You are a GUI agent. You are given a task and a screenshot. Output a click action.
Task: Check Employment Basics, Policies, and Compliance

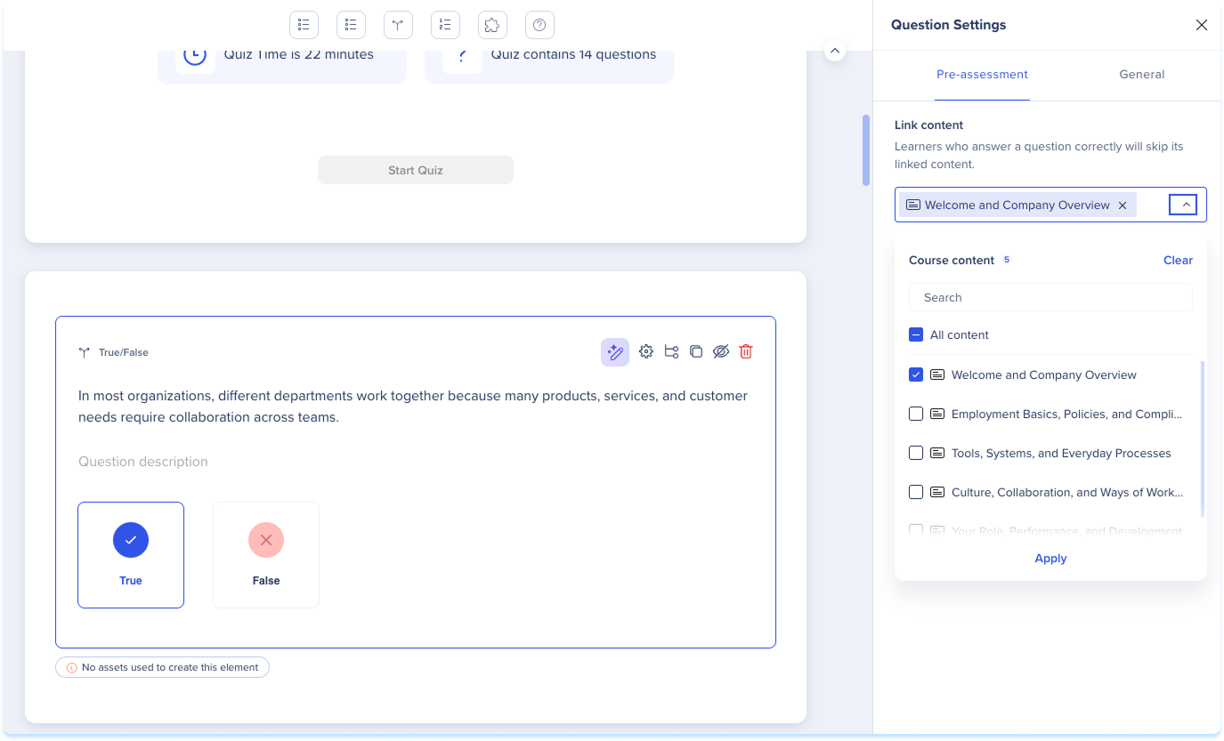916,414
